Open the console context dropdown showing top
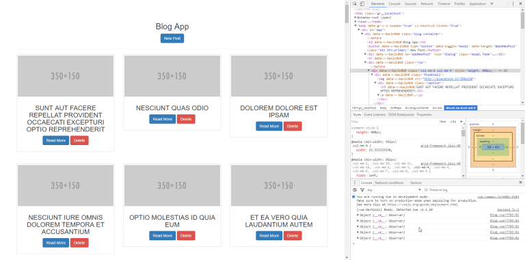This screenshot has width=525, height=260. 394,190
